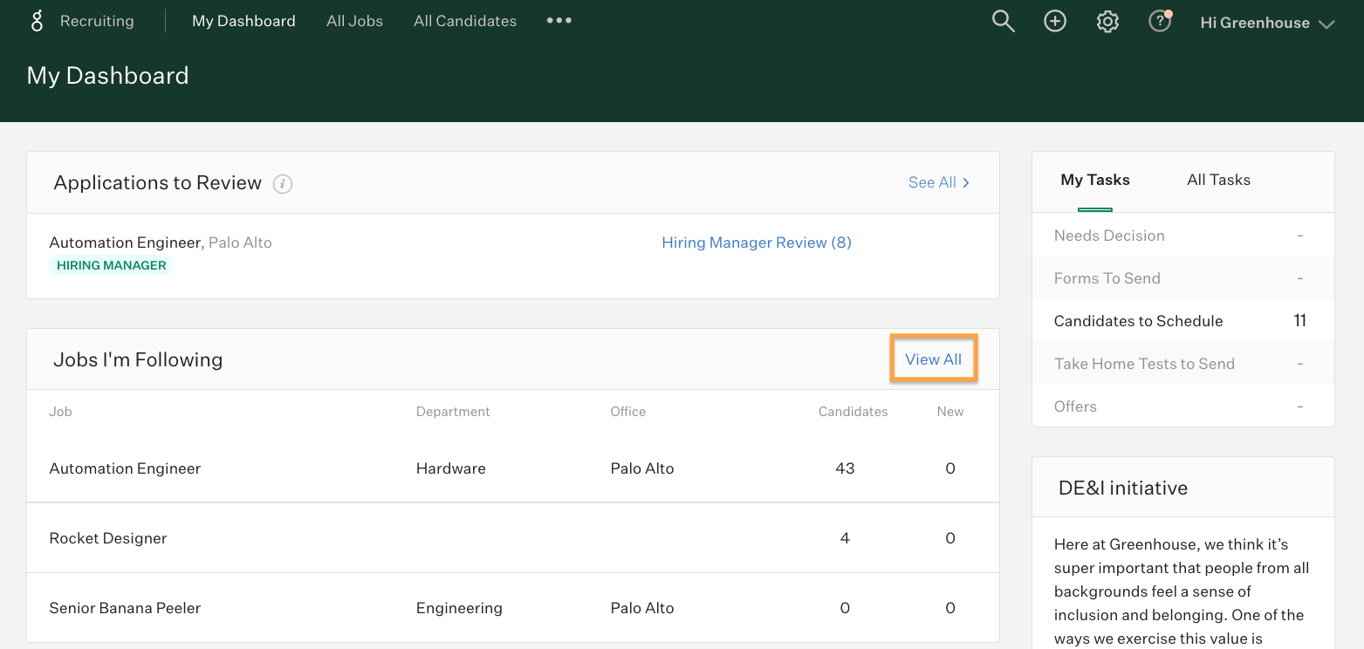Switch to the All Tasks tab
Viewport: 1364px width, 649px height.
(x=1218, y=180)
